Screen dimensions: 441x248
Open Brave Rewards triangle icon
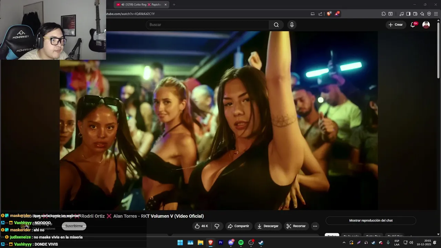coord(338,14)
